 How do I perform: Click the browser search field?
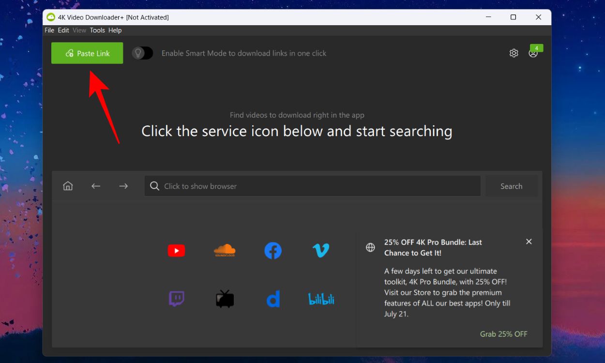tap(312, 186)
